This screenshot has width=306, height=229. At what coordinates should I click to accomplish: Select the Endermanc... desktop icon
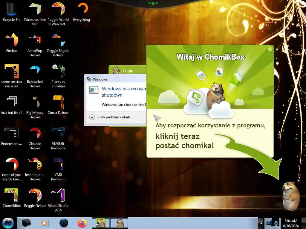click(x=12, y=136)
